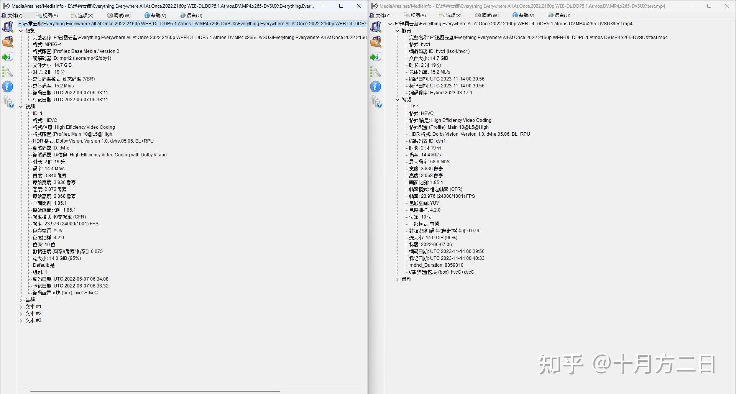Select the 'hvc1 (iso4/hvc1)' codec ID row
This screenshot has width=736, height=394.
(x=439, y=51)
